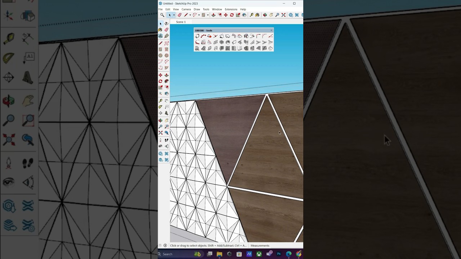Open Photoshop from the Windows taskbar

click(279, 254)
